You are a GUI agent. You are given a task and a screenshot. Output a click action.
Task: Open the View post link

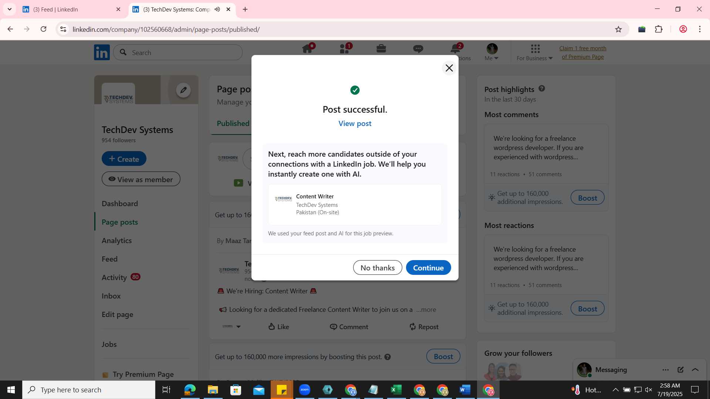point(355,123)
